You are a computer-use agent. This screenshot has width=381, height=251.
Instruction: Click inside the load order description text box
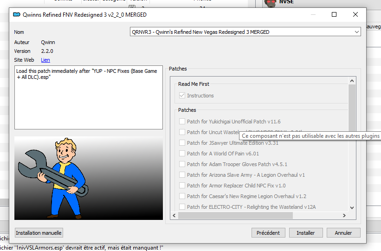89,97
